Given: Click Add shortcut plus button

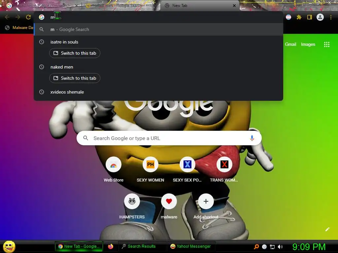Looking at the screenshot, I should (206, 201).
